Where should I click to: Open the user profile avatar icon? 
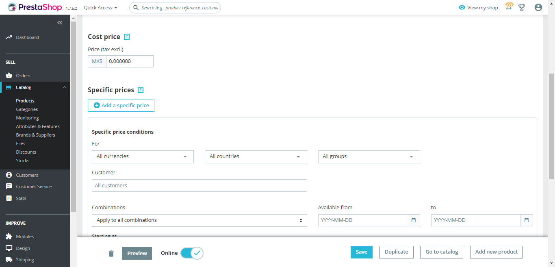pos(538,7)
